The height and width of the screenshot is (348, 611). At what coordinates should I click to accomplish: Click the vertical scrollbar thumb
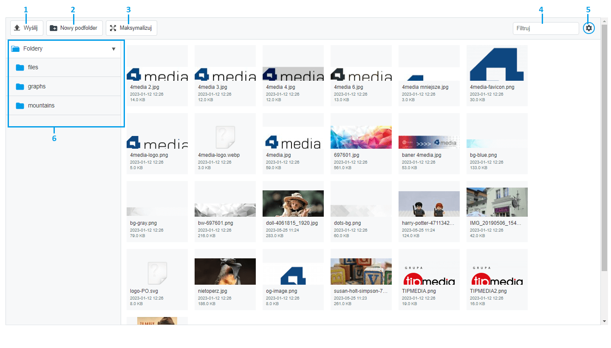point(604,148)
